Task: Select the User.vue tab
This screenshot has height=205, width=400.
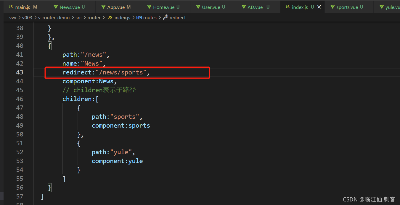Action: click(x=213, y=7)
